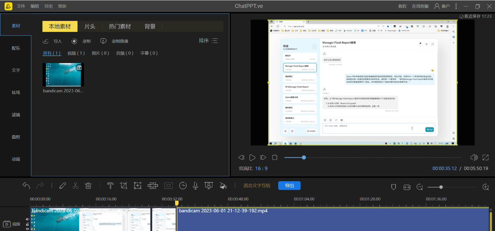Select the bandicam 2023-06 clip thumbnail
Screen dimensions: 495x231
63,74
